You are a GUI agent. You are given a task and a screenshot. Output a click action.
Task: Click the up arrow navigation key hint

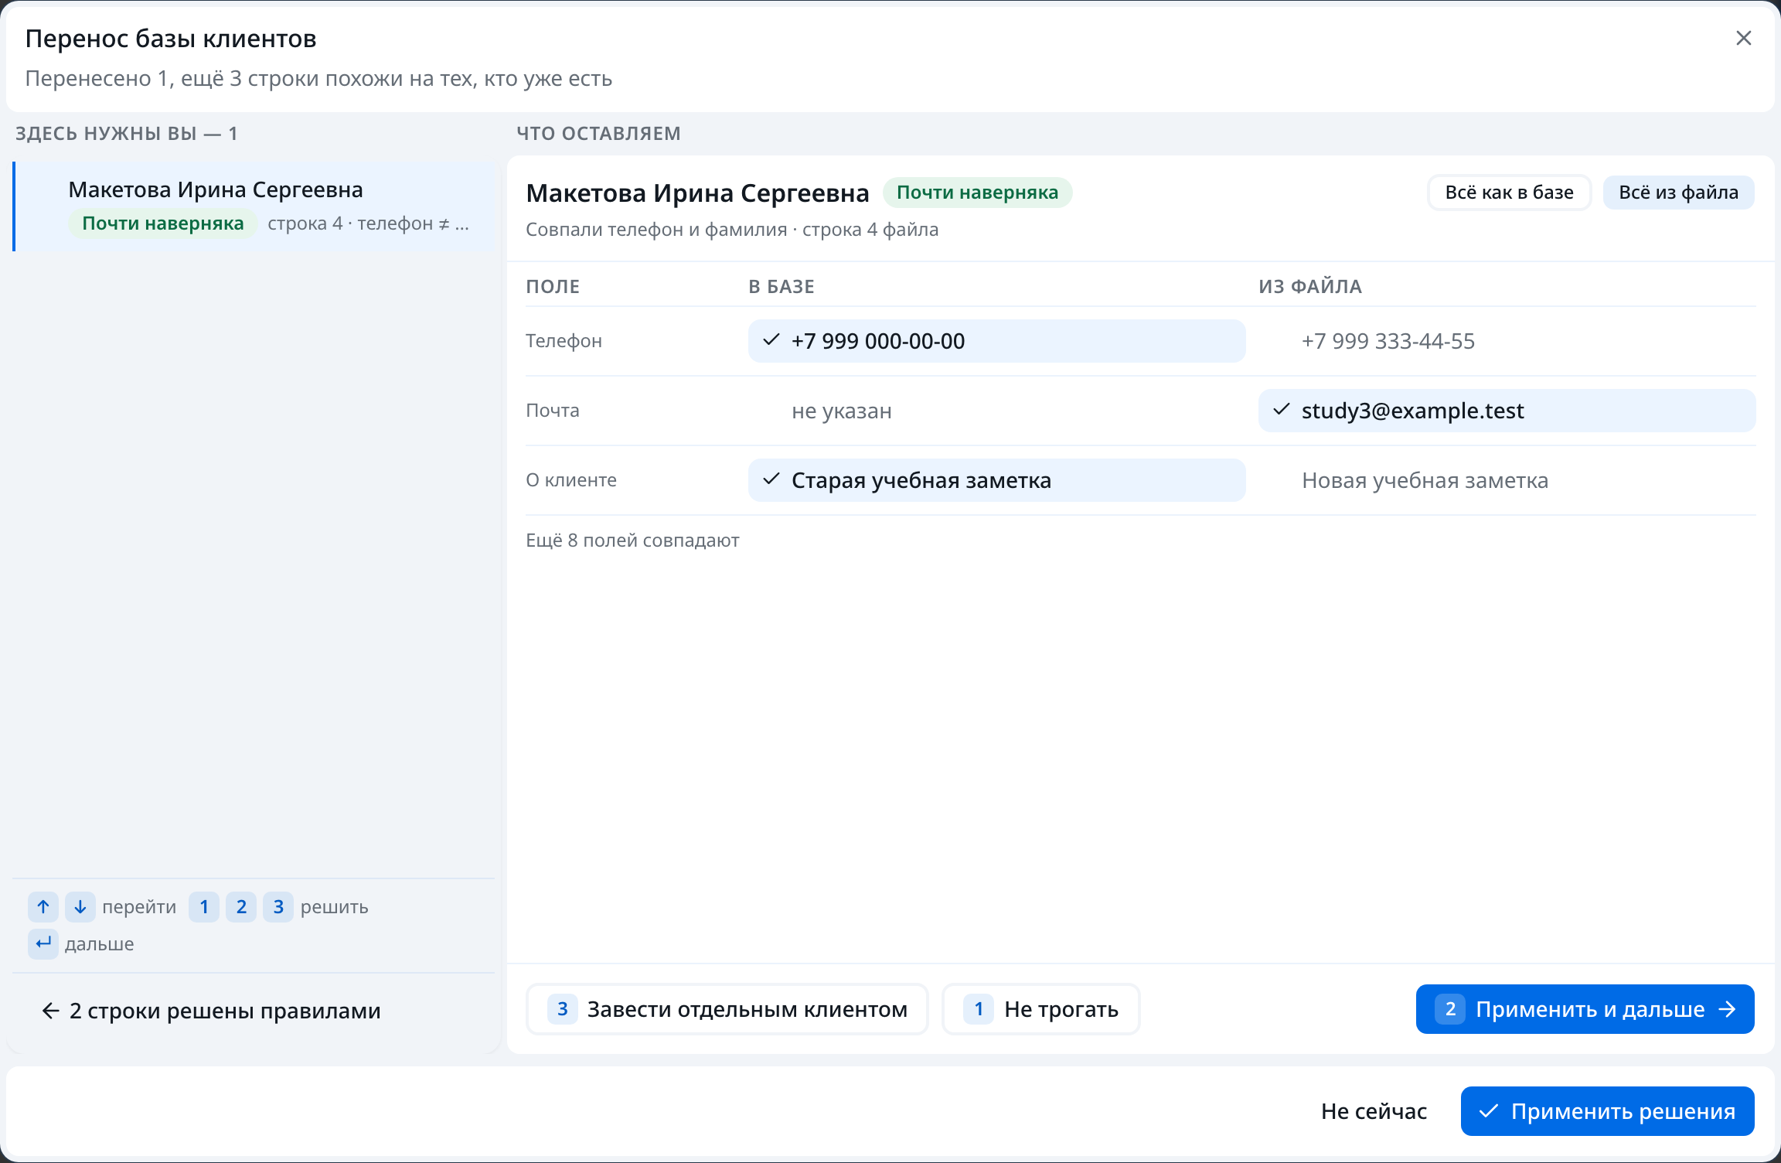43,906
